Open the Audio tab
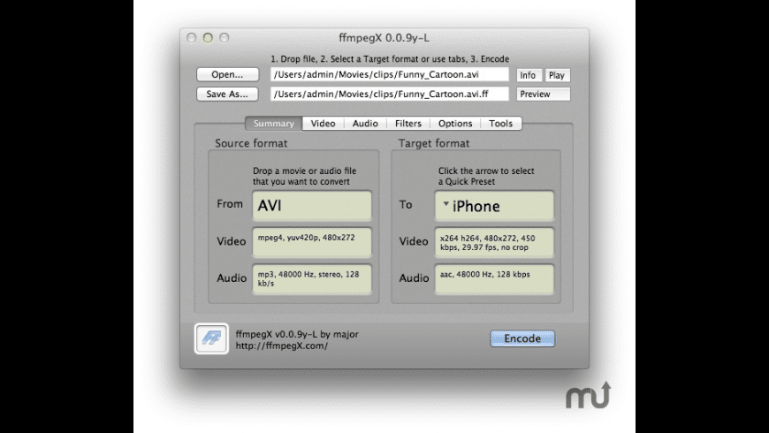 pos(365,124)
